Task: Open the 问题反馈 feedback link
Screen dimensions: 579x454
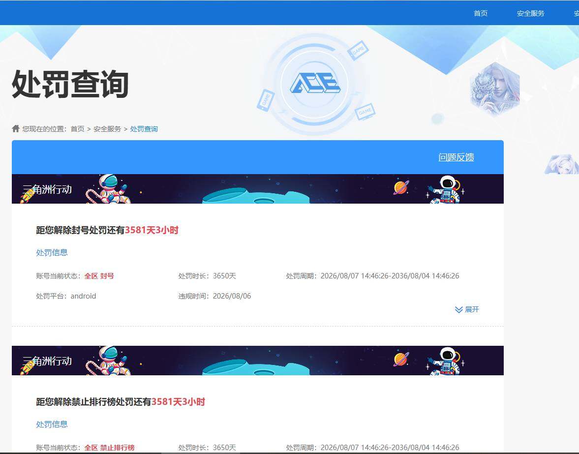Action: pos(456,157)
